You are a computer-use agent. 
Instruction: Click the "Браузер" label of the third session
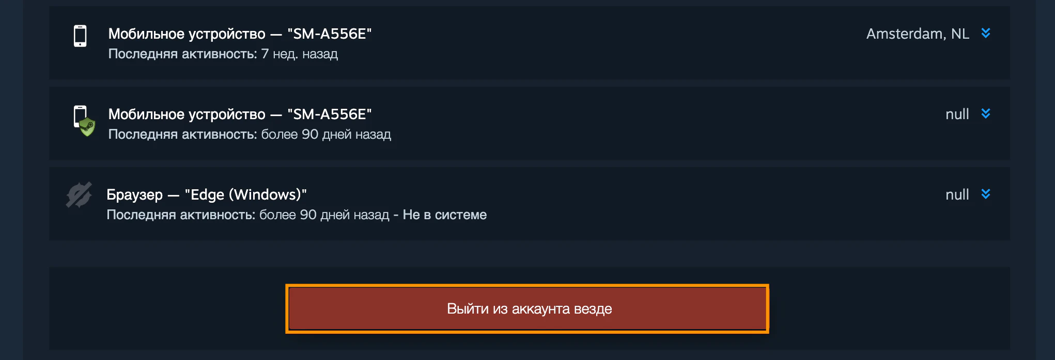coord(134,195)
